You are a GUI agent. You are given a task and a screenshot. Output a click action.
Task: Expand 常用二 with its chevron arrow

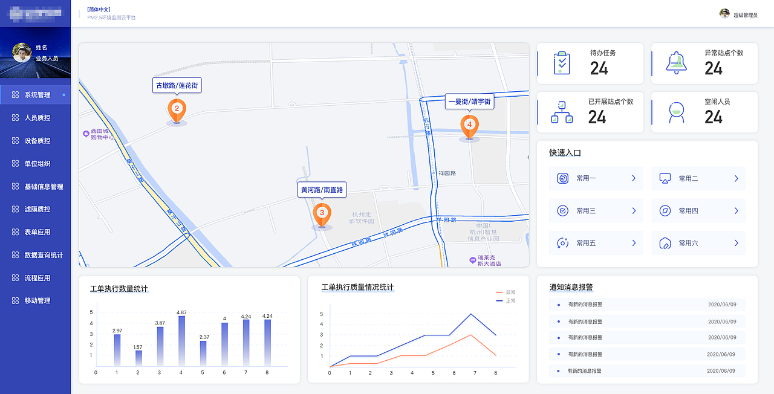click(x=737, y=178)
